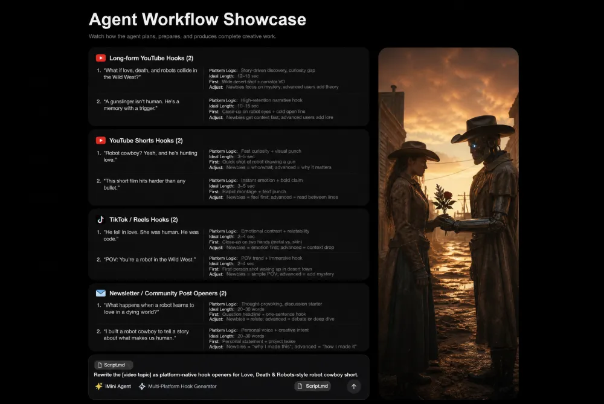Click the star icon next to Multi-Platform Hook Generator
The height and width of the screenshot is (404, 604).
click(142, 386)
